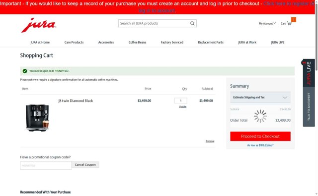Click the Update quantity link

pos(182,106)
